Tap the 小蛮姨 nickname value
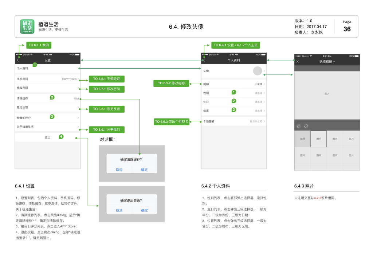 click(258, 84)
